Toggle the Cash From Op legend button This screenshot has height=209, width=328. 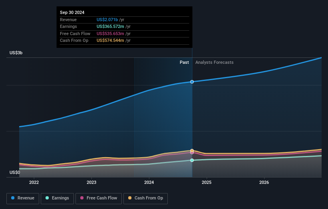click(145, 198)
